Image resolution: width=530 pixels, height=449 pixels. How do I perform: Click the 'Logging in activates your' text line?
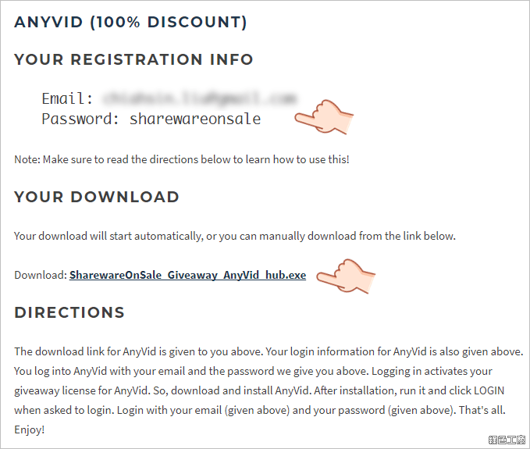coord(432,371)
